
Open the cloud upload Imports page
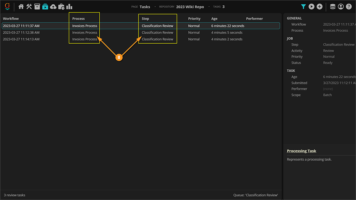[x=53, y=6]
